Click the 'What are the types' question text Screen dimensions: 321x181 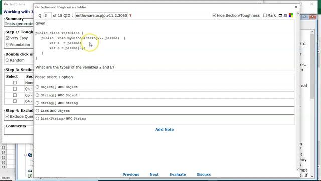[75, 67]
